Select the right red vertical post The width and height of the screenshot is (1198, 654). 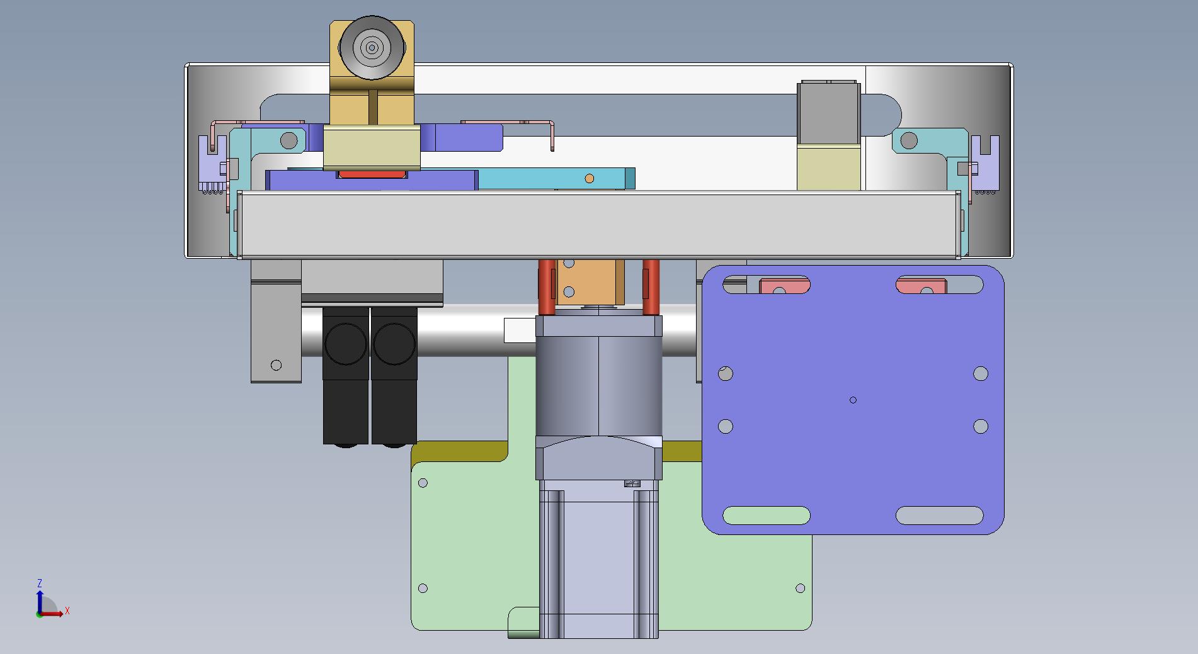(651, 287)
